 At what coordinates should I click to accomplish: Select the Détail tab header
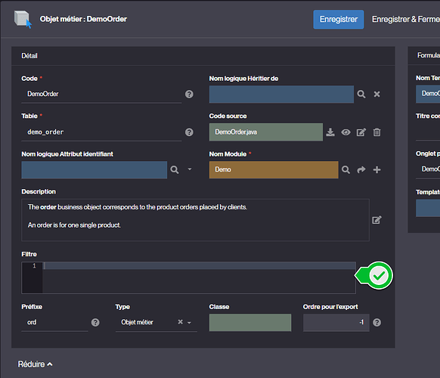(29, 56)
